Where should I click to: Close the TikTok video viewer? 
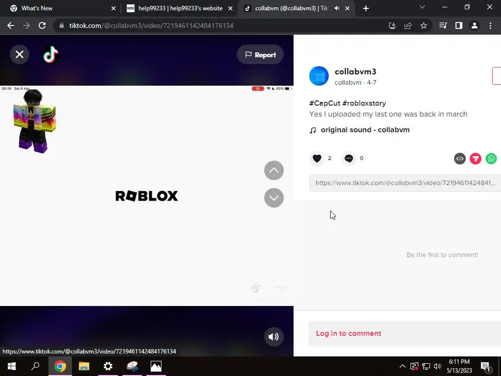[x=20, y=55]
